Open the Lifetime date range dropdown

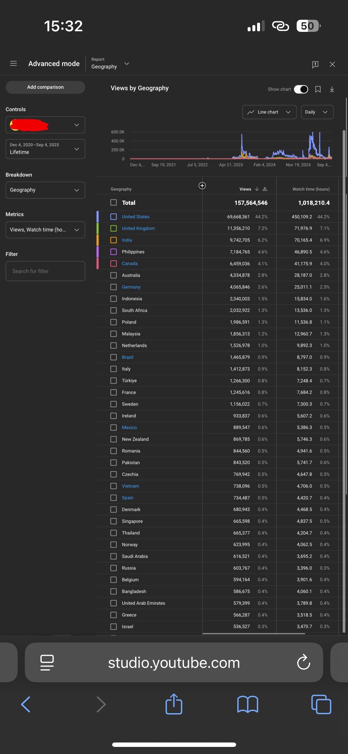45,149
